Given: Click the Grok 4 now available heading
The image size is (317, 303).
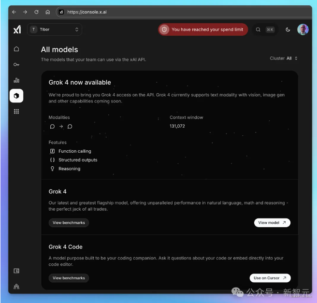Looking at the screenshot, I should click(80, 83).
